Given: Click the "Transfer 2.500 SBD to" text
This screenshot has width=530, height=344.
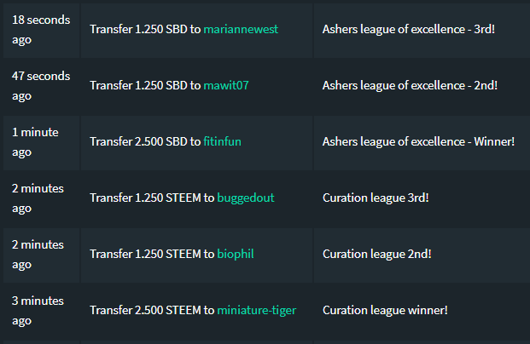Looking at the screenshot, I should tap(145, 141).
